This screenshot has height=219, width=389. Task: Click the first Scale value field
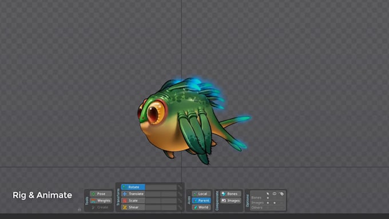(153, 200)
